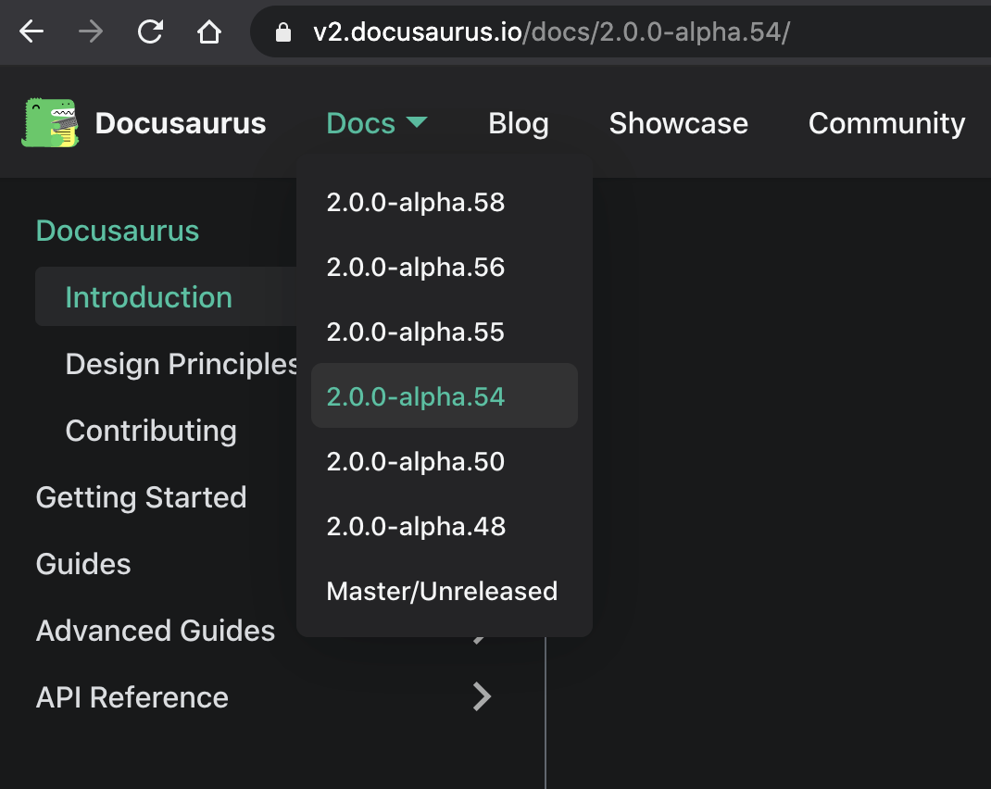The image size is (991, 789).
Task: Click the browser forward arrow
Action: click(89, 31)
